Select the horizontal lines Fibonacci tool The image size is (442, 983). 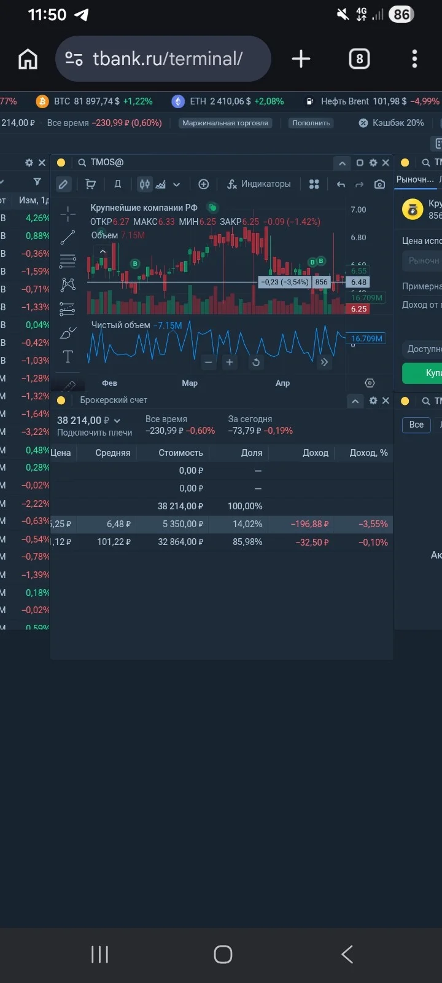[x=68, y=261]
